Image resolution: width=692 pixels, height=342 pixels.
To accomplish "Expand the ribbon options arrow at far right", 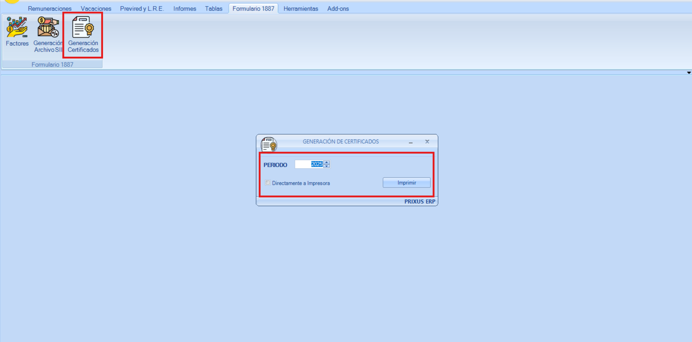I will tap(689, 73).
